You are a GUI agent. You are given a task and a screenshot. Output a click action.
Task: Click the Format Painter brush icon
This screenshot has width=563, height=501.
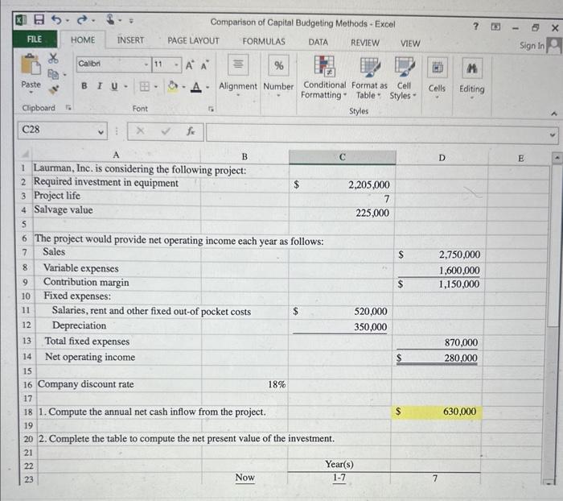[x=54, y=89]
